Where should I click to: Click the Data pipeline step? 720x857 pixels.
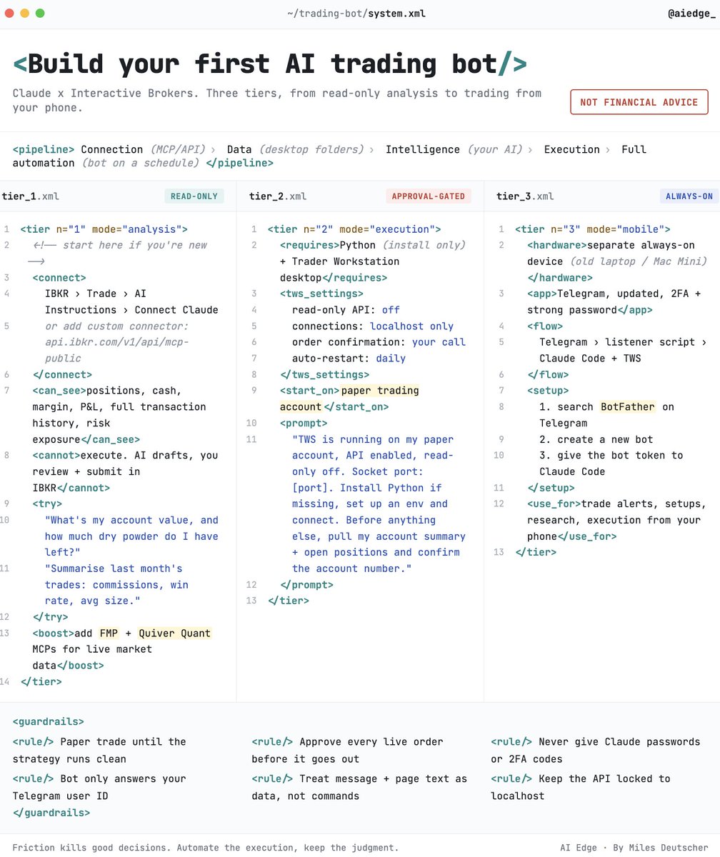[x=239, y=149]
